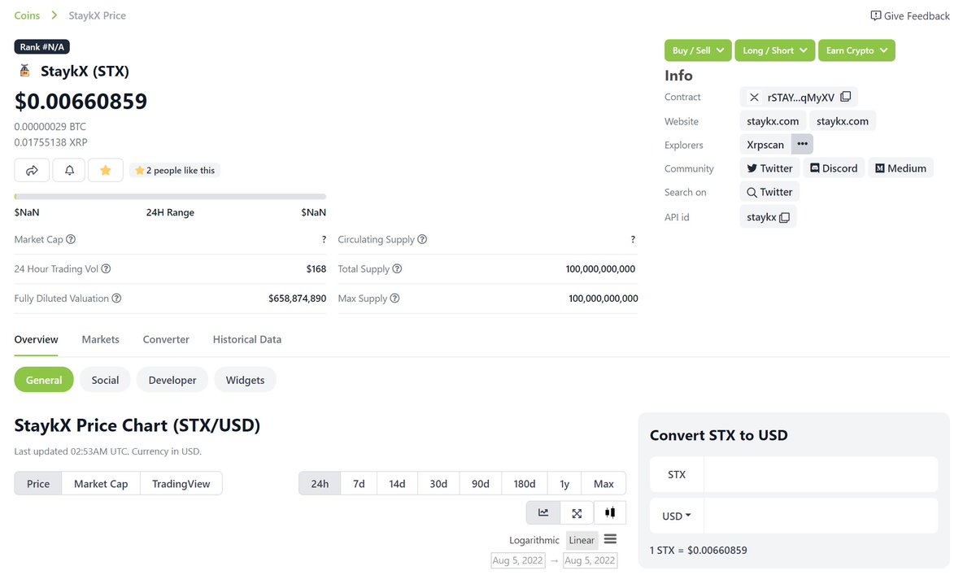Click the bell price alert icon
Viewport: 976px width, 575px height.
pyautogui.click(x=69, y=170)
